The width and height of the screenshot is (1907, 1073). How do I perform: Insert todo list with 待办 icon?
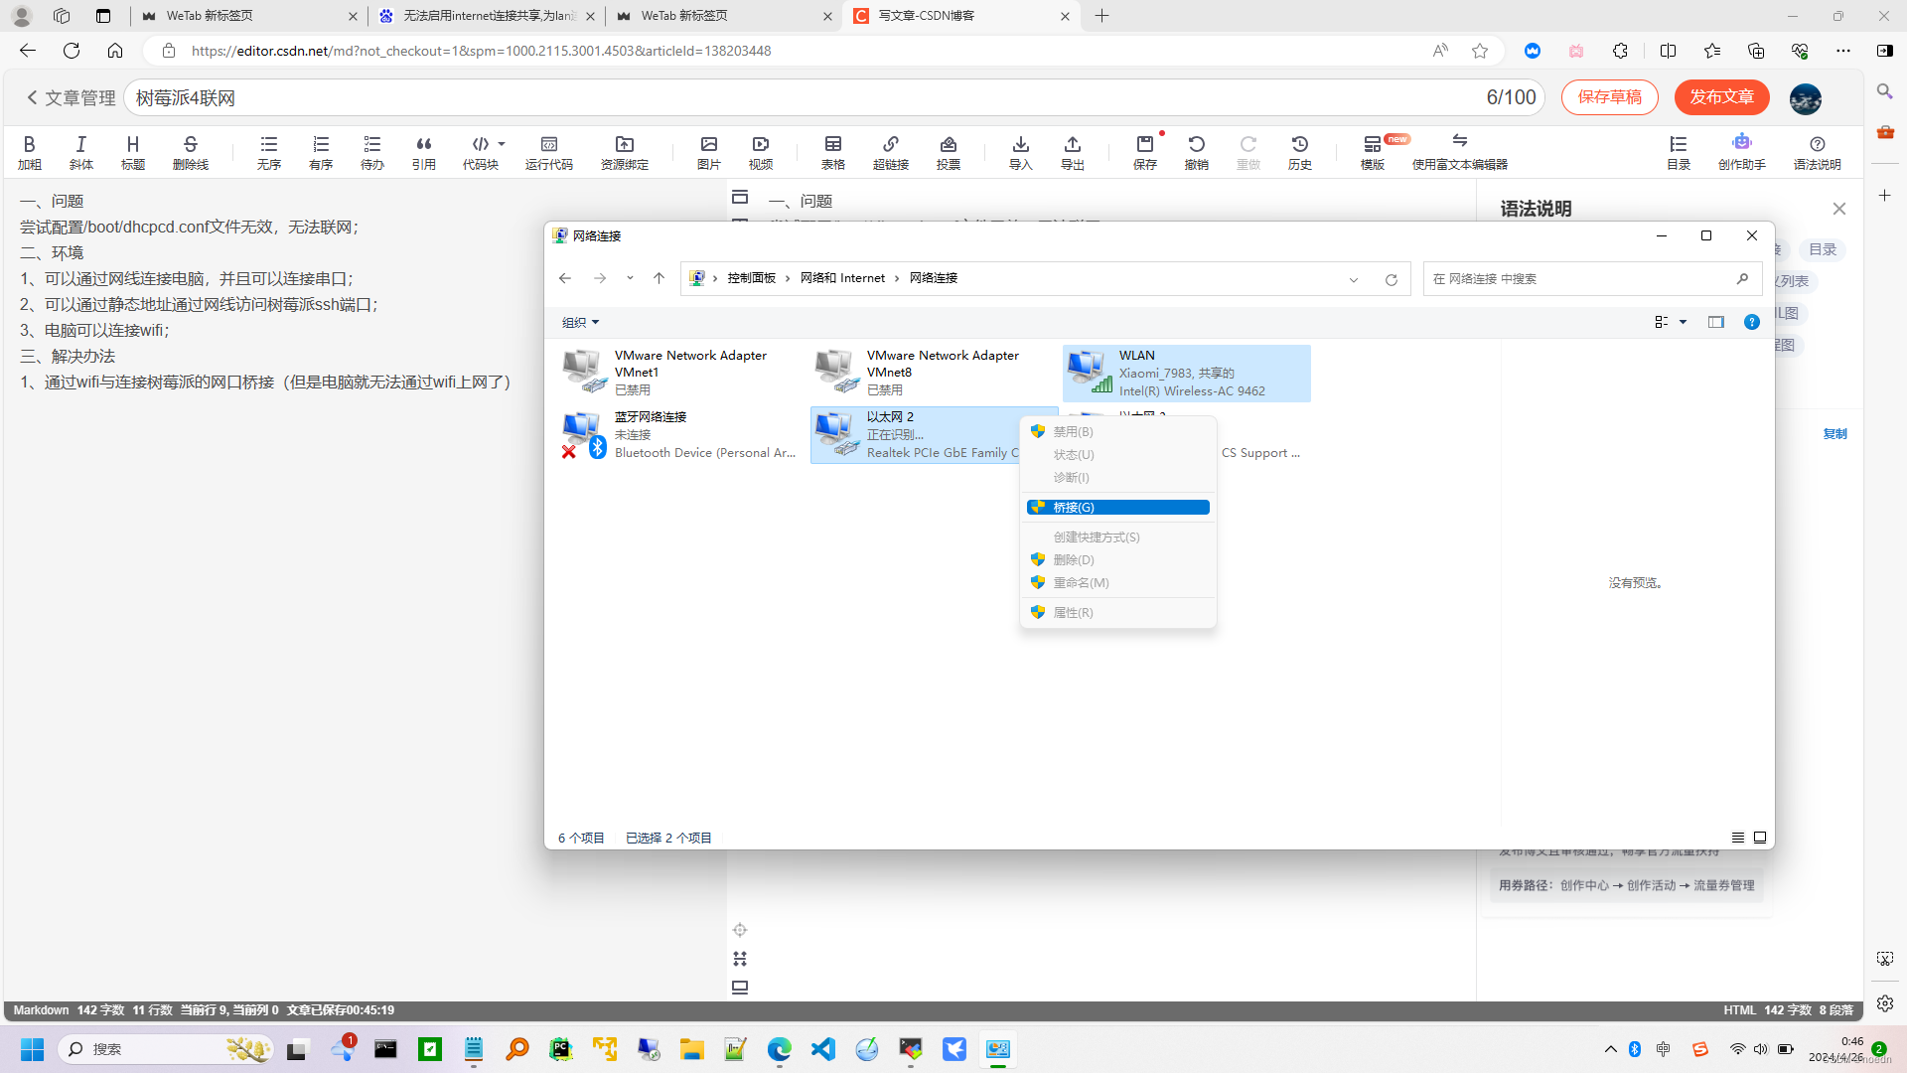tap(372, 152)
